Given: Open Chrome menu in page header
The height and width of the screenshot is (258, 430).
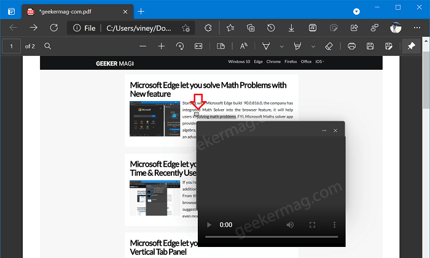Looking at the screenshot, I should coord(273,62).
